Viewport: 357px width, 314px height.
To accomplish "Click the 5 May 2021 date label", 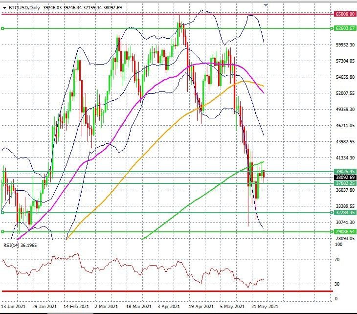I will (232, 307).
